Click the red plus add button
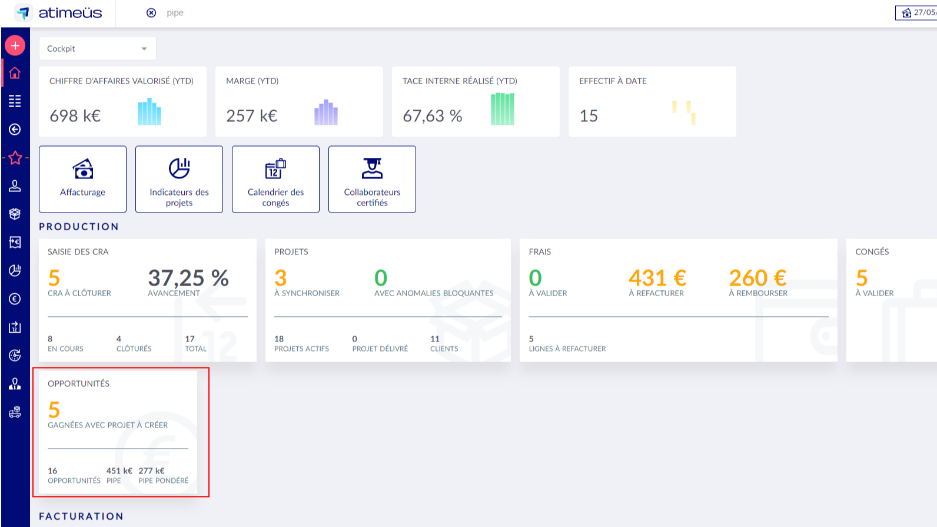 (15, 45)
